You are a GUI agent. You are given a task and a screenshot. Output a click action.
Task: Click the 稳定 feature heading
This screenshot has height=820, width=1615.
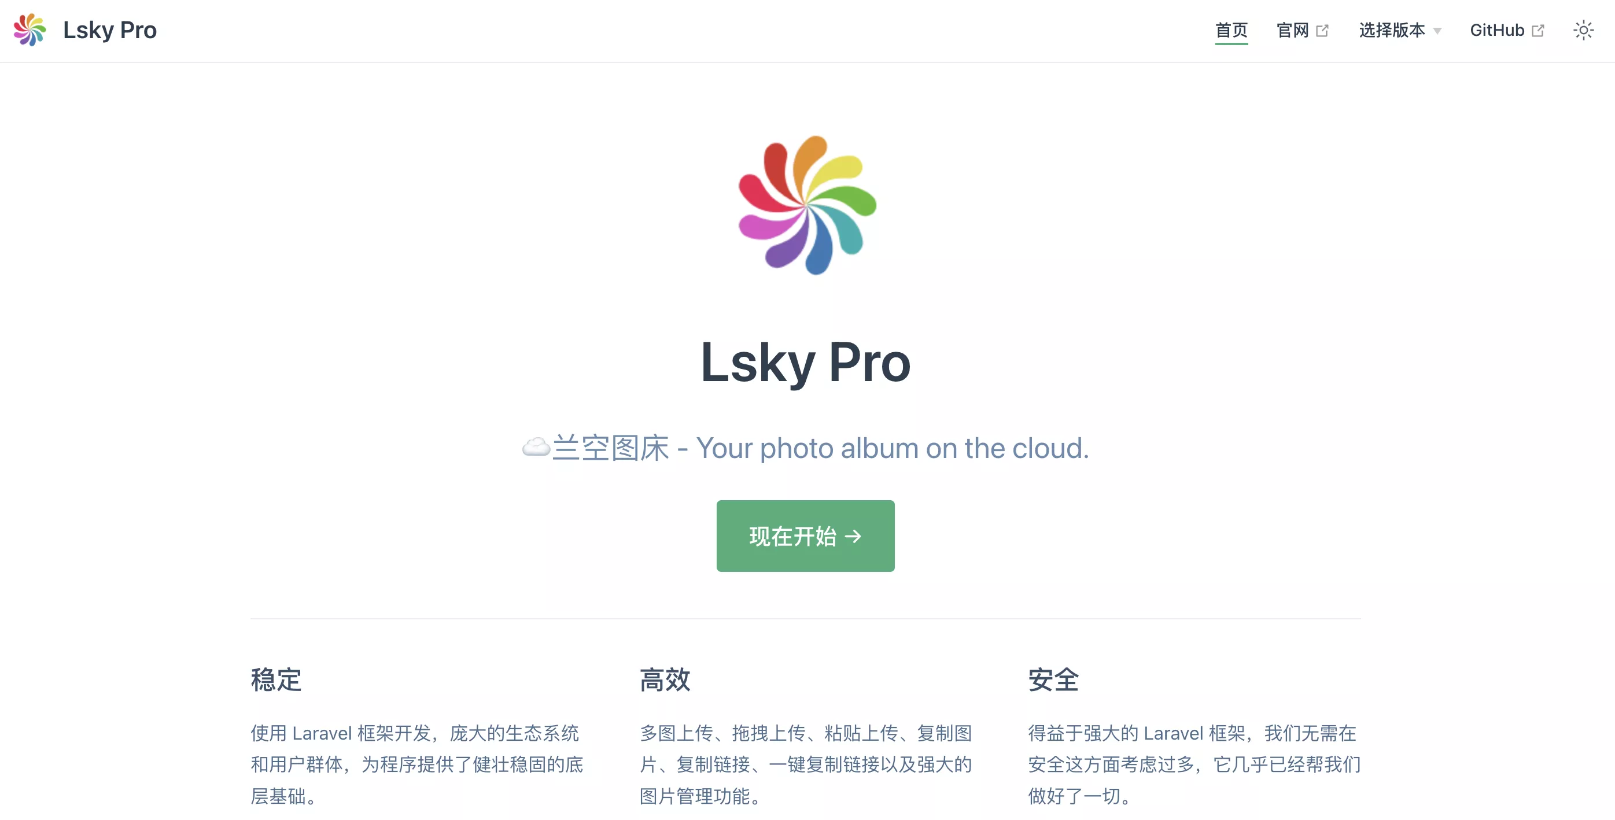coord(276,679)
